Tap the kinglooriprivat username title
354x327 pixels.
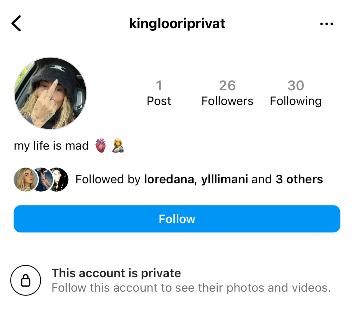177,23
